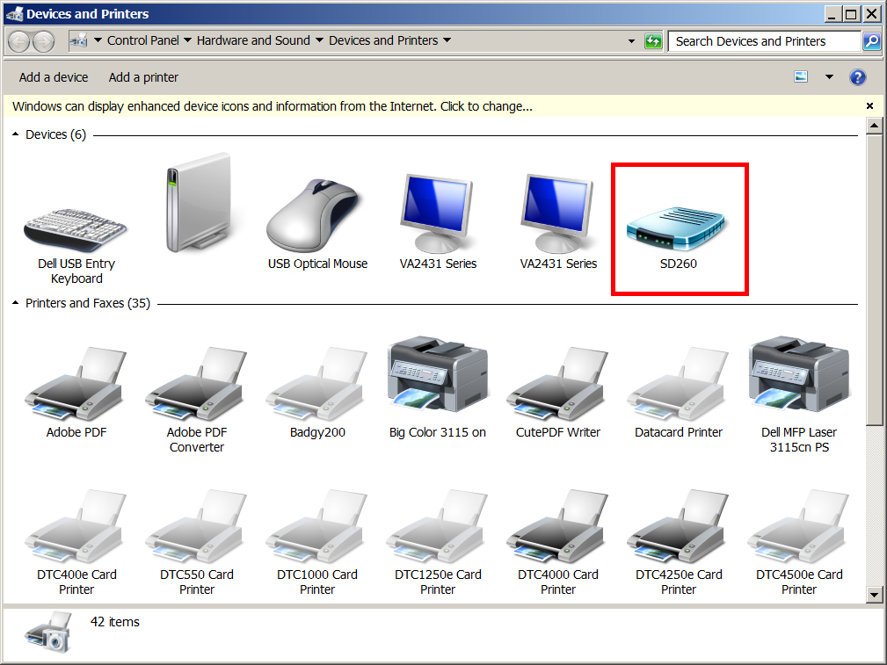Dismiss the enhanced device icons notification bar
The image size is (887, 665).
(869, 105)
